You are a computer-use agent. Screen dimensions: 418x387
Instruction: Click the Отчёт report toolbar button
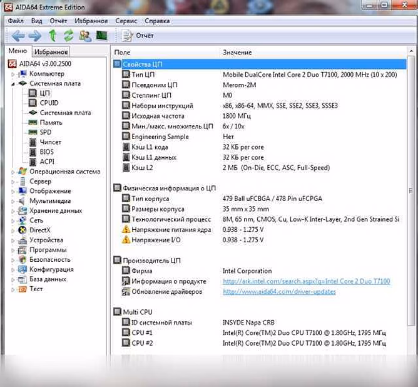[138, 36]
